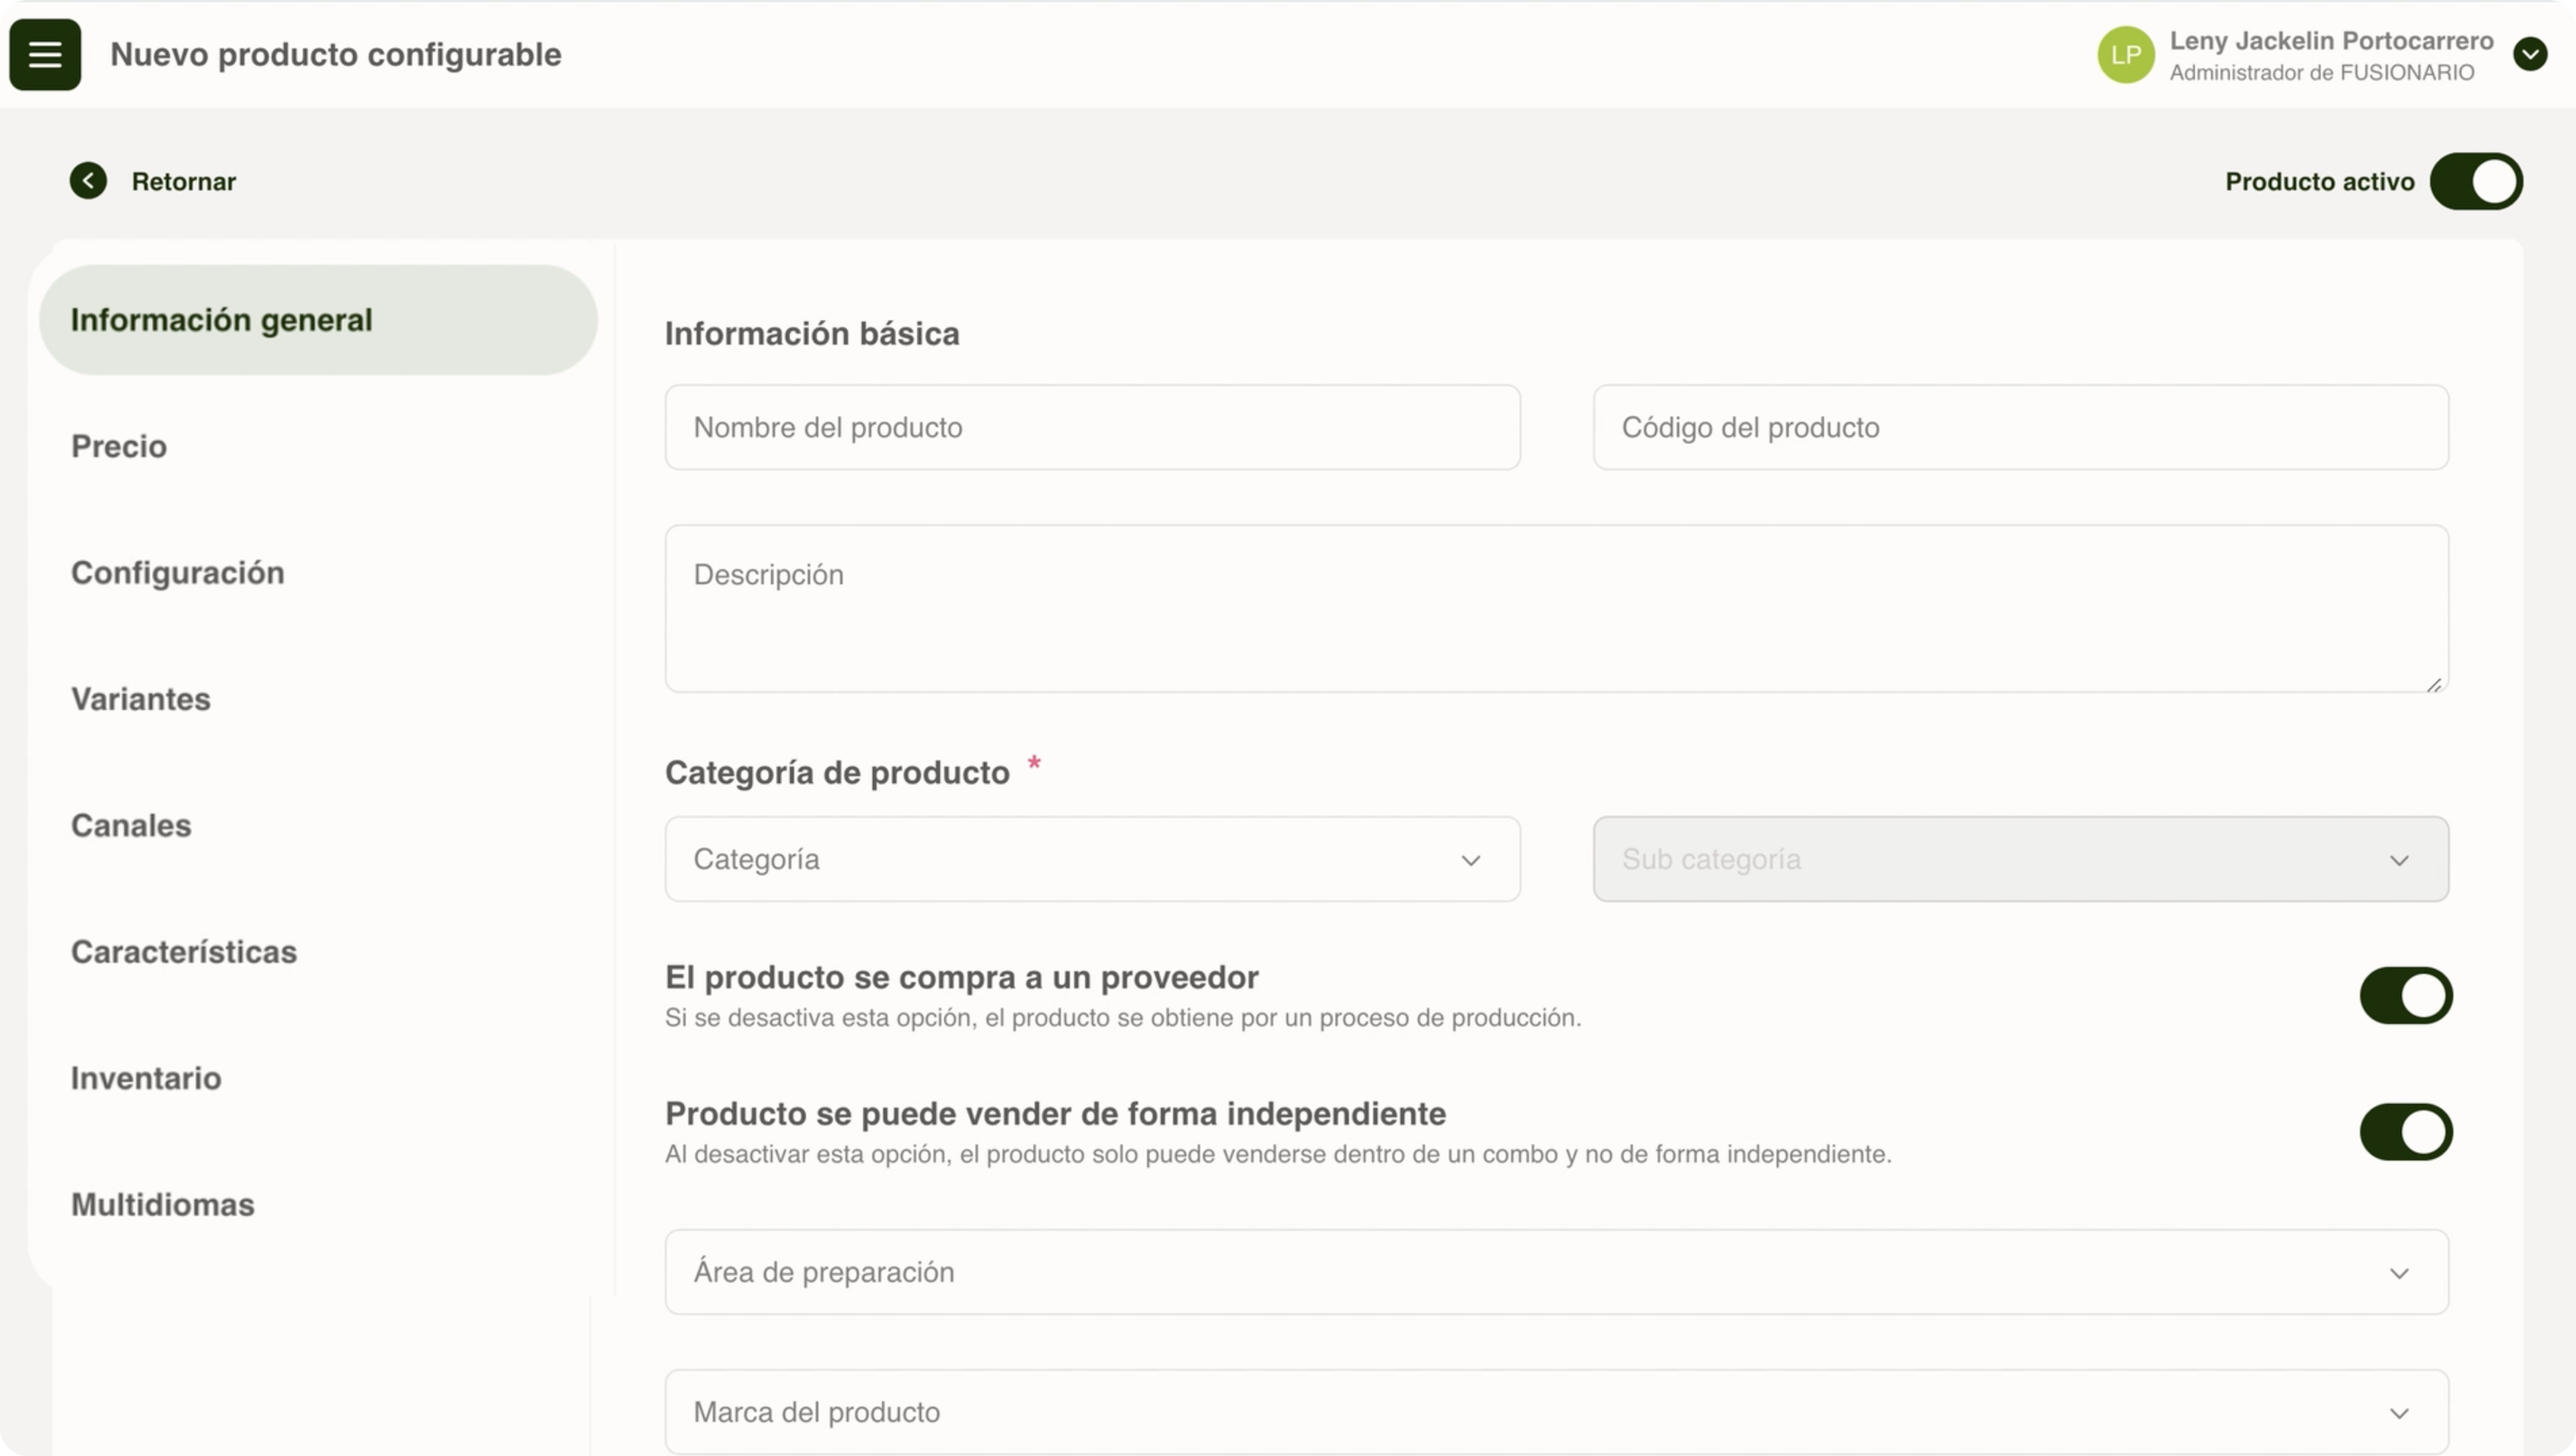The height and width of the screenshot is (1456, 2576).
Task: Click the Nombre del producto field
Action: 1092,427
